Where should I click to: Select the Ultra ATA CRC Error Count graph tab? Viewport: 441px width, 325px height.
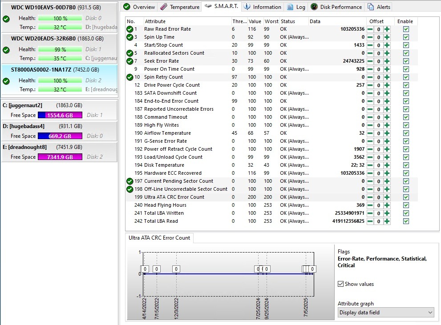pos(159,238)
